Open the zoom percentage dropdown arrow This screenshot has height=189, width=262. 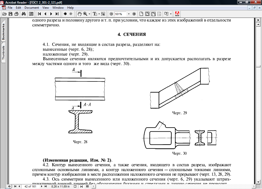click(x=129, y=14)
